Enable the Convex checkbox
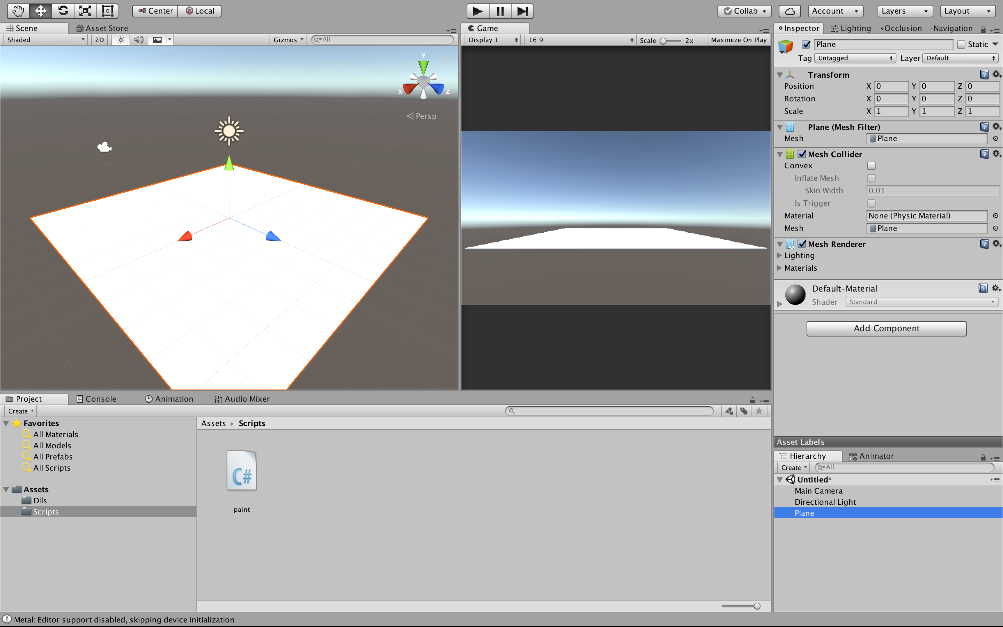 871,166
